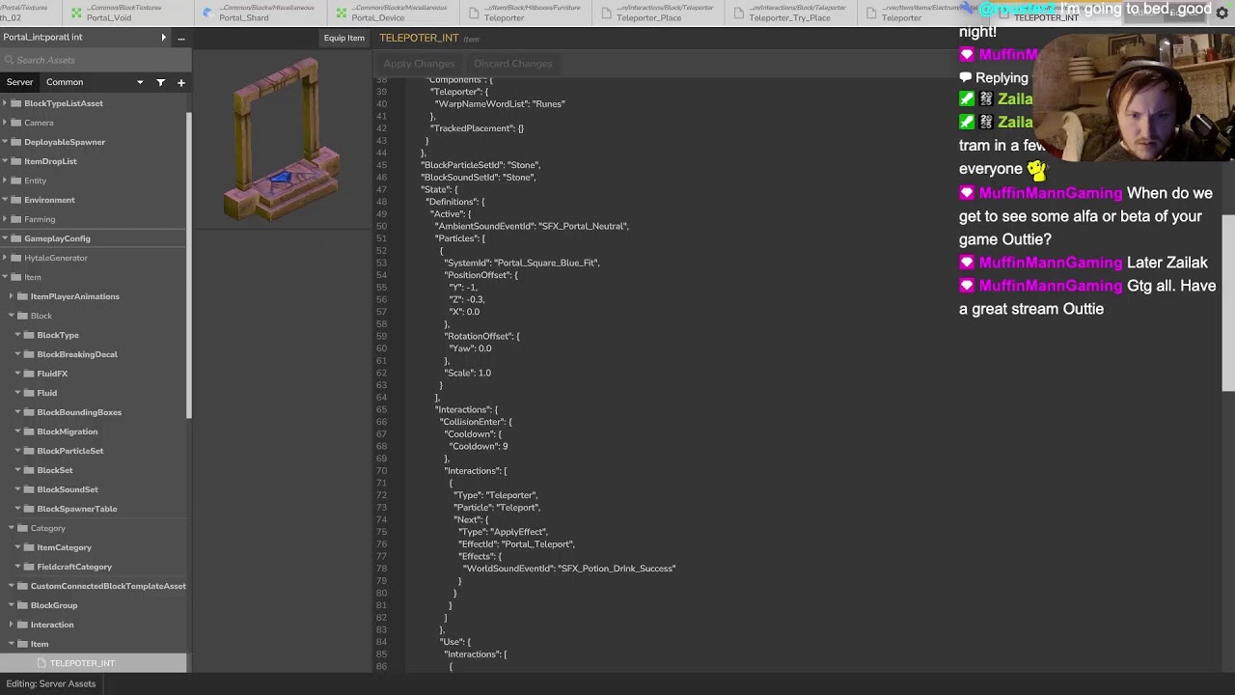
Task: Click the Discard Changes button
Action: tap(512, 64)
